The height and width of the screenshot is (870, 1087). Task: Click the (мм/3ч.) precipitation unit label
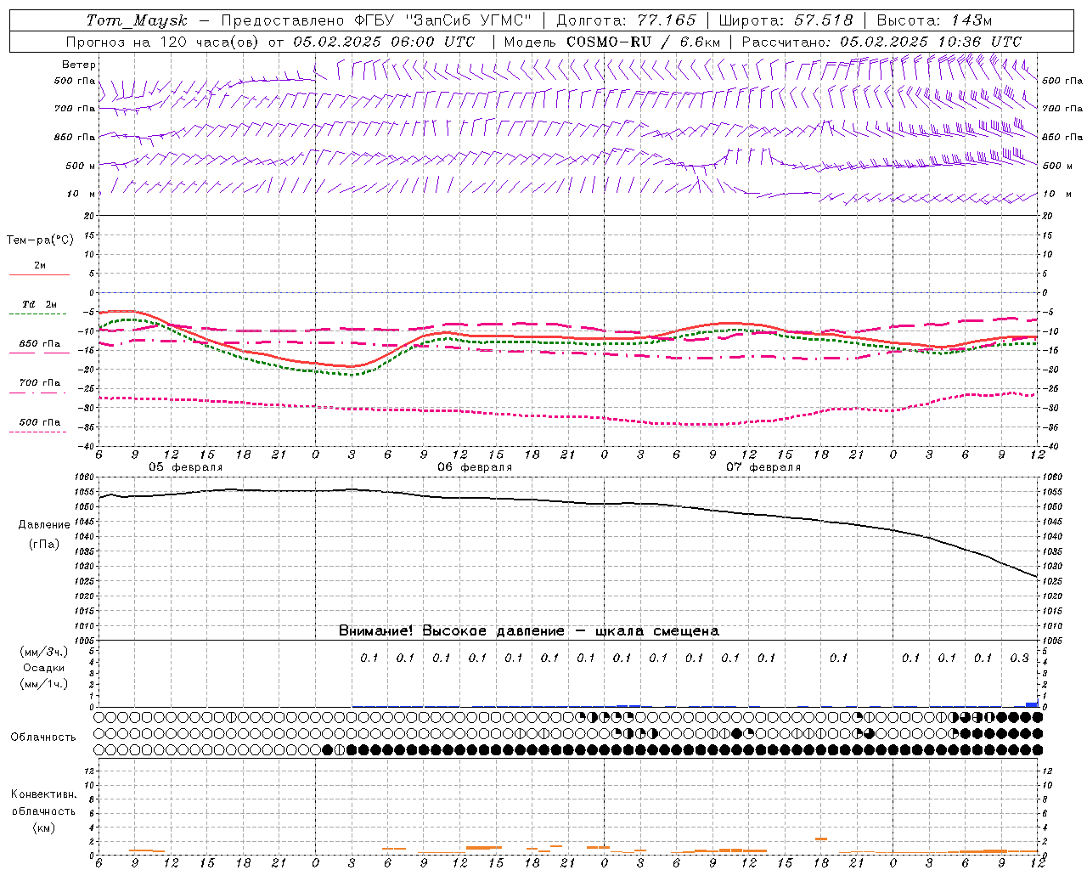pos(44,652)
